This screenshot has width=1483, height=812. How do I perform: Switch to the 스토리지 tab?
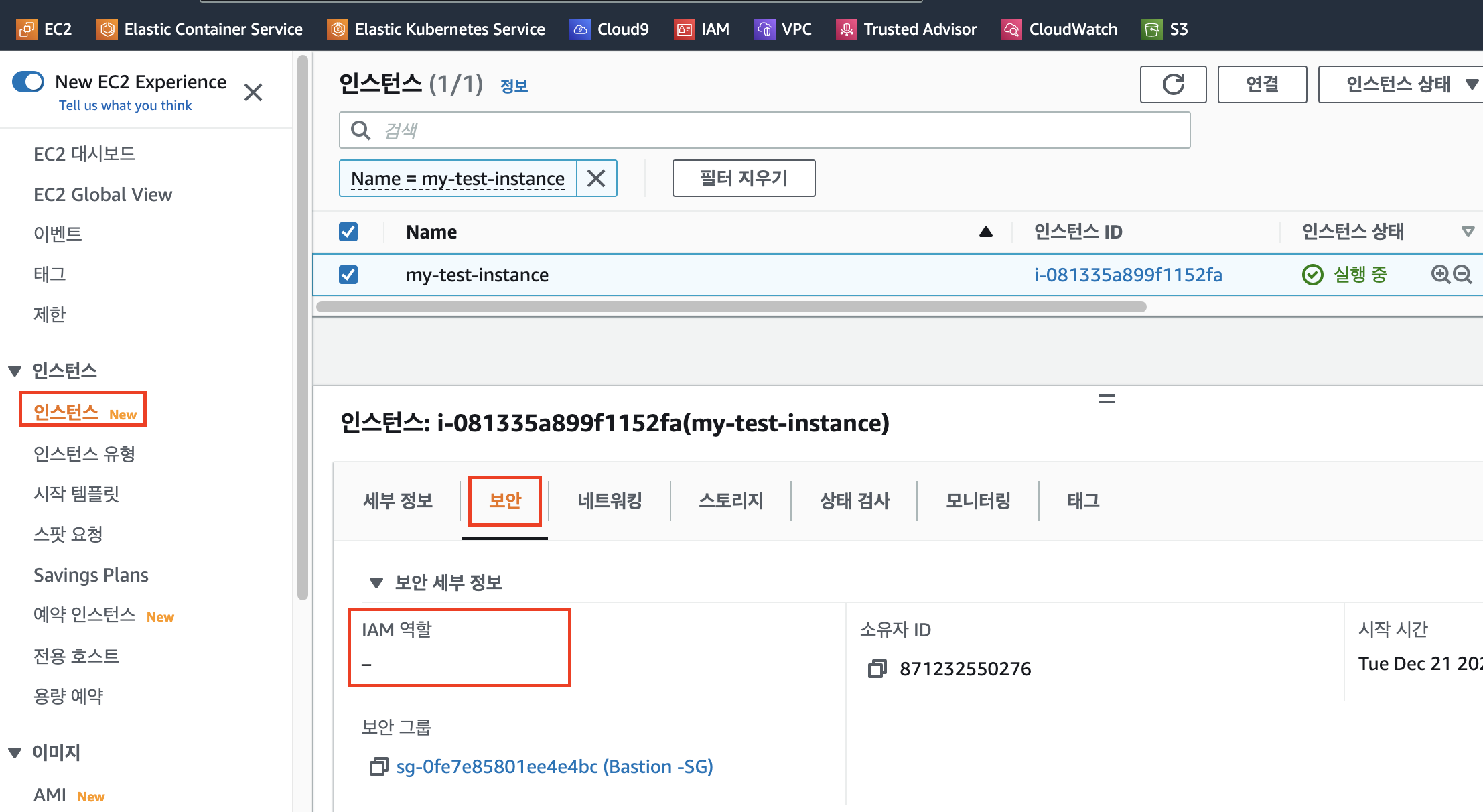tap(731, 500)
